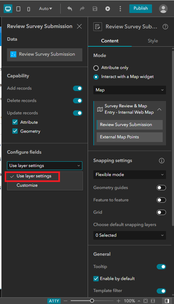Click the undo arrow icon
Image resolution: width=174 pixels, height=304 pixels.
click(x=70, y=9)
